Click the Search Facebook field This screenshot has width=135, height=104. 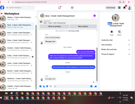coord(20,8)
